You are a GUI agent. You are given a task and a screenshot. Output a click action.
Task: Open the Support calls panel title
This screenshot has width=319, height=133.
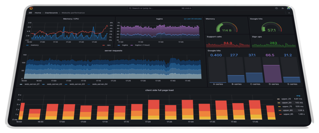point(214,37)
